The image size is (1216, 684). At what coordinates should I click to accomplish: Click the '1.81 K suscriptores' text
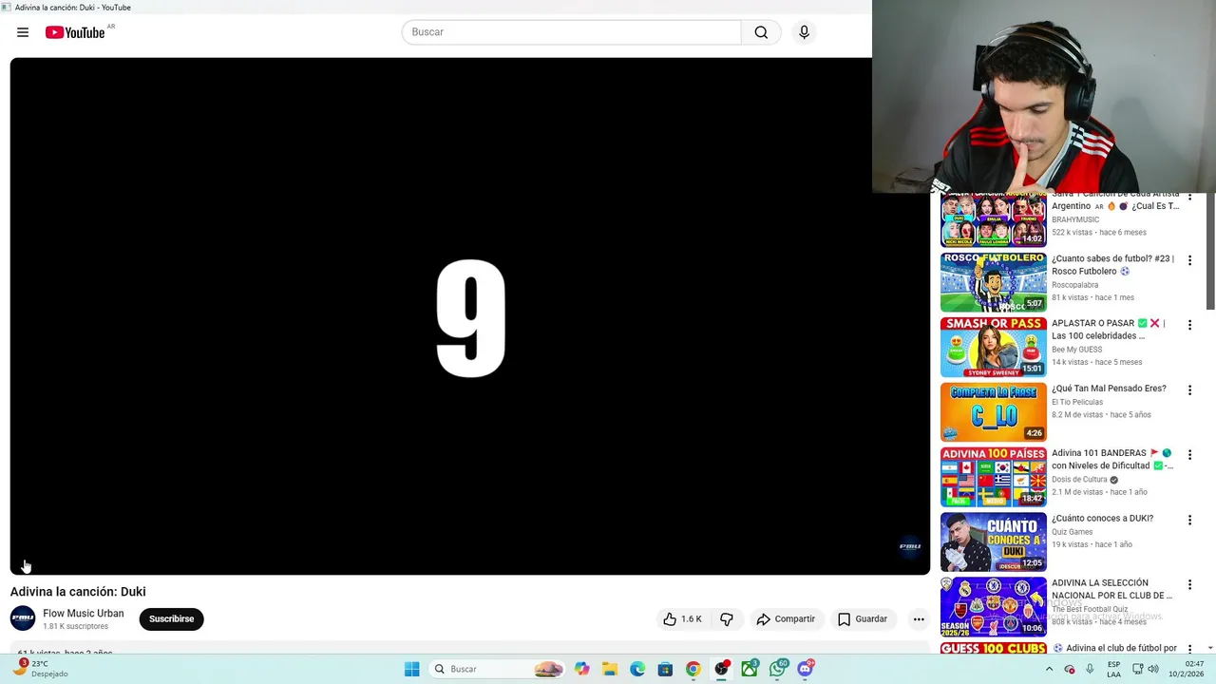(x=75, y=627)
